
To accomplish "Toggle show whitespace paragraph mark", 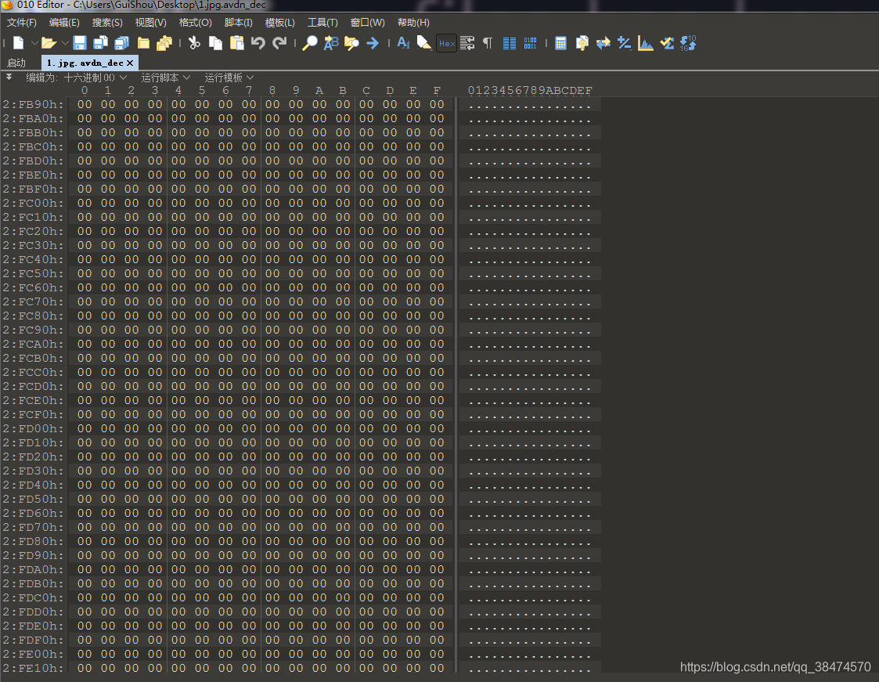I will [x=488, y=43].
